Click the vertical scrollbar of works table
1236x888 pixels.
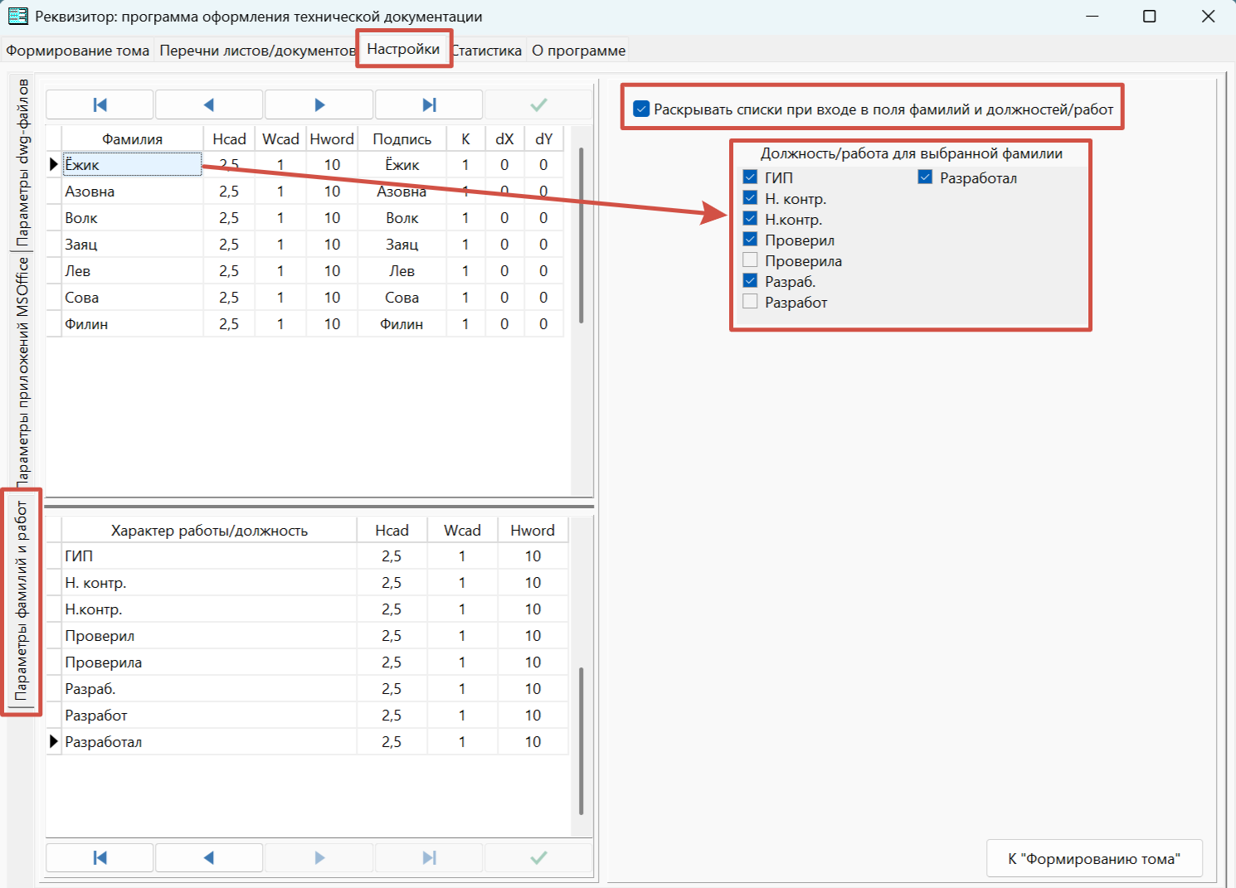point(582,740)
